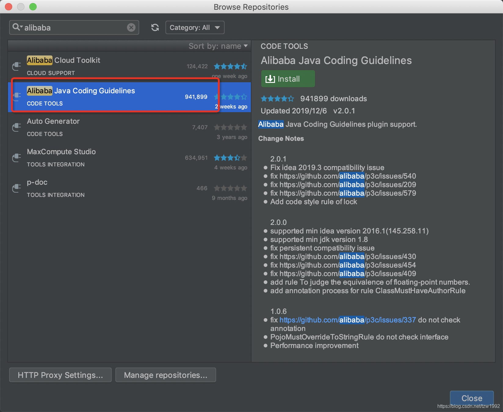Click star rating of Auto Generator

point(230,127)
